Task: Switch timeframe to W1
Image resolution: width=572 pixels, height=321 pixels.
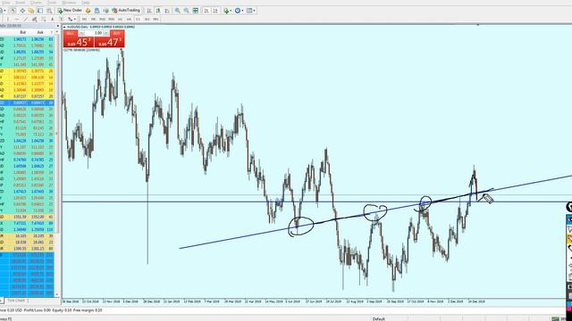Action: coord(147,19)
